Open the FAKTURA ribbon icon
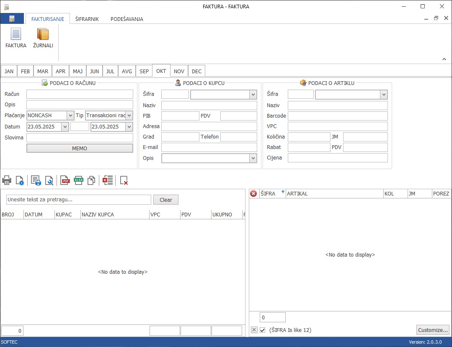The height and width of the screenshot is (347, 452). point(15,38)
